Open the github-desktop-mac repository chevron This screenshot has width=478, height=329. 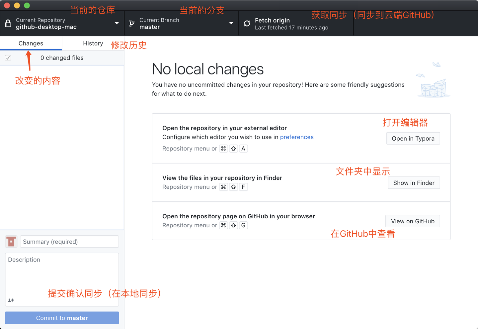coord(117,23)
